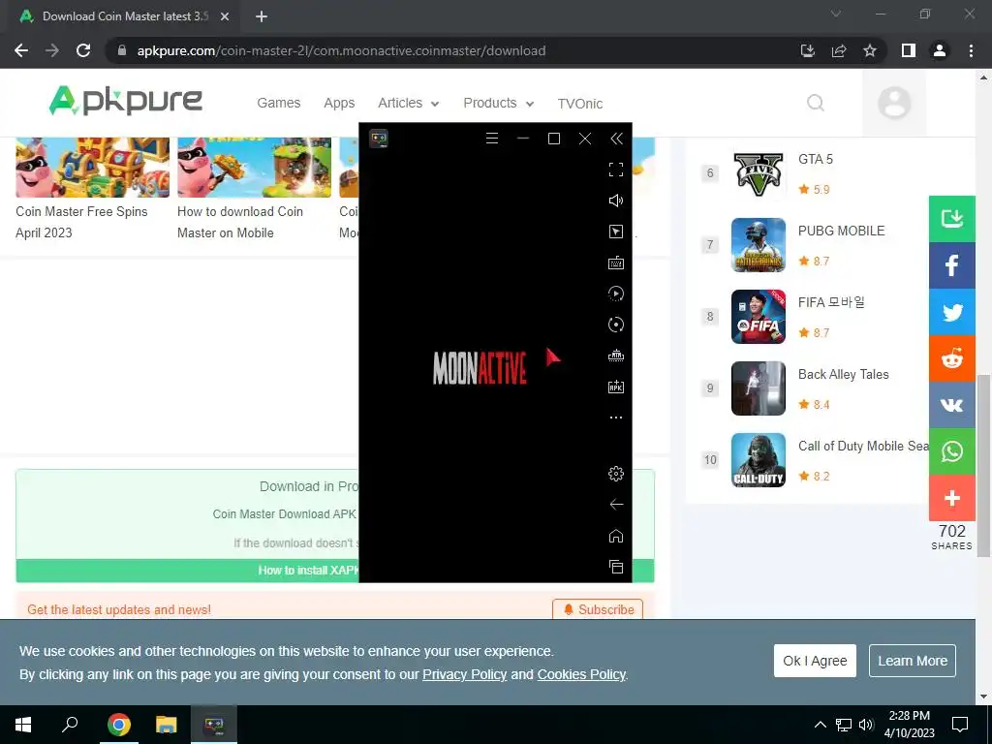The height and width of the screenshot is (744, 992).
Task: Open Windows taskbar search
Action: coord(70,725)
